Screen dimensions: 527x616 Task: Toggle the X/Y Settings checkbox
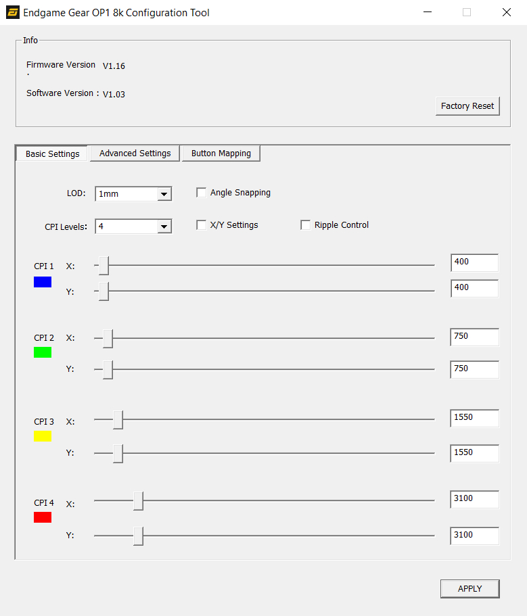[x=201, y=225]
